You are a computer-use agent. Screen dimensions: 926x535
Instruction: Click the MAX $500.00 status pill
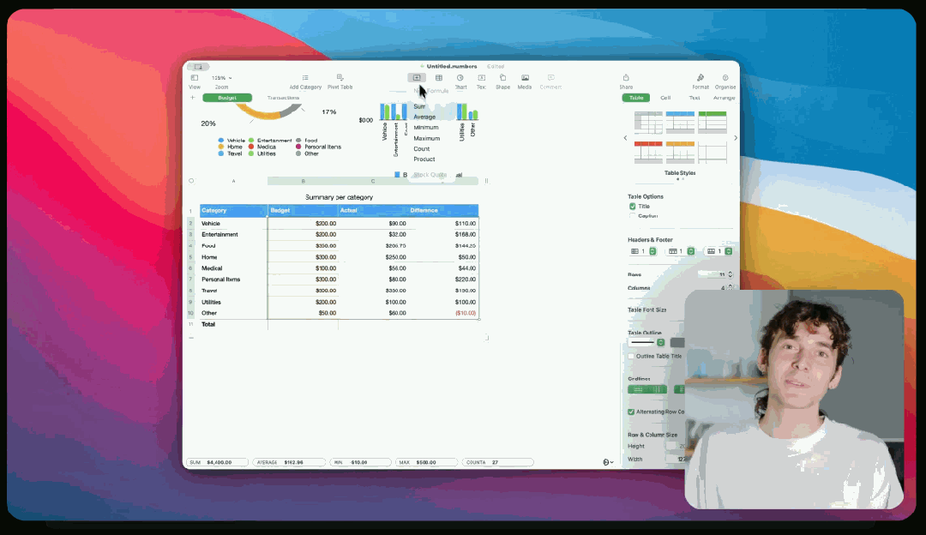[426, 462]
